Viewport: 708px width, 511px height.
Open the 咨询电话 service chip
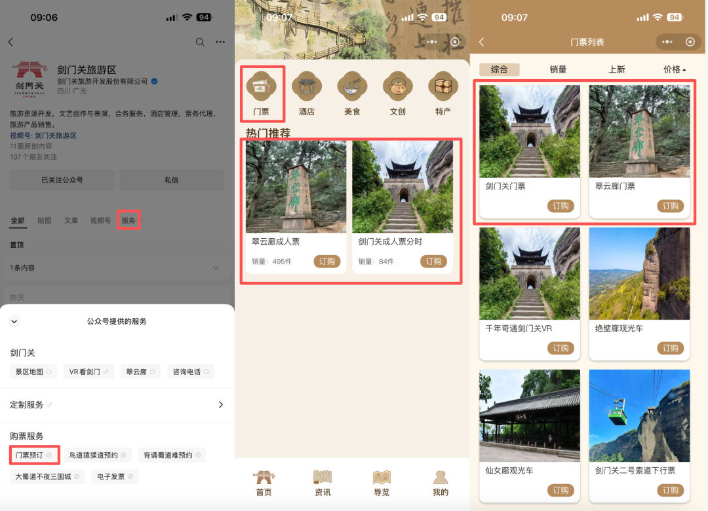(191, 372)
